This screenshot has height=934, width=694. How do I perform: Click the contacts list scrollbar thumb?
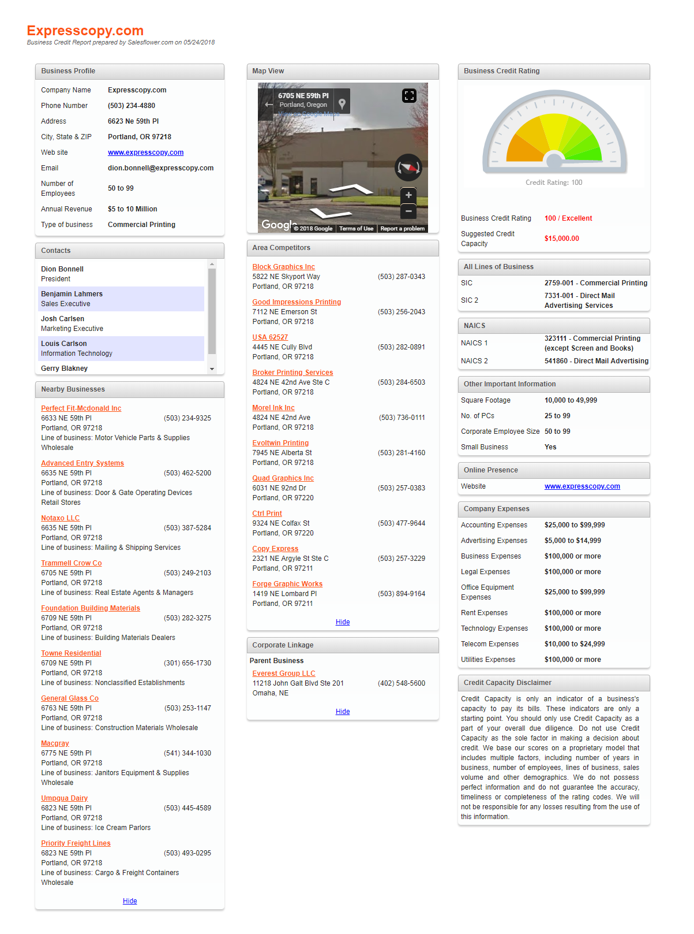[212, 311]
